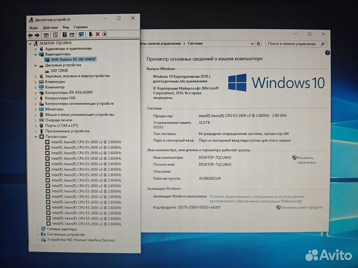Expand the Контроллеры USB category
The height and width of the screenshot is (268, 358).
point(36,98)
